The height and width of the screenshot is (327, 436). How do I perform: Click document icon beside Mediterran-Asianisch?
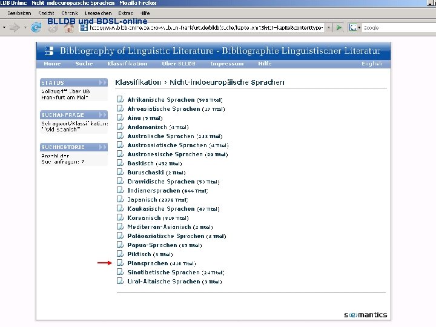(x=120, y=226)
